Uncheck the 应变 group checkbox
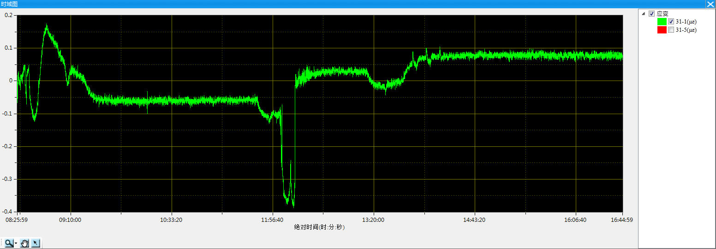The image size is (716, 249). coord(651,14)
